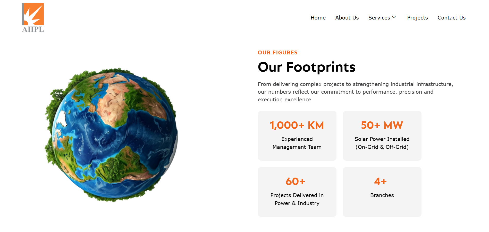The width and height of the screenshot is (489, 232).
Task: Click the Projects Delivered in Power & Industry text
Action: (297, 199)
